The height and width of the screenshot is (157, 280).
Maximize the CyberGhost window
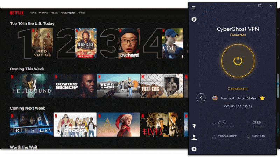tap(260, 6)
